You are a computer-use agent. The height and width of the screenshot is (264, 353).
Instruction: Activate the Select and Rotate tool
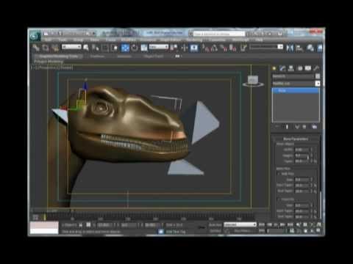pos(135,48)
